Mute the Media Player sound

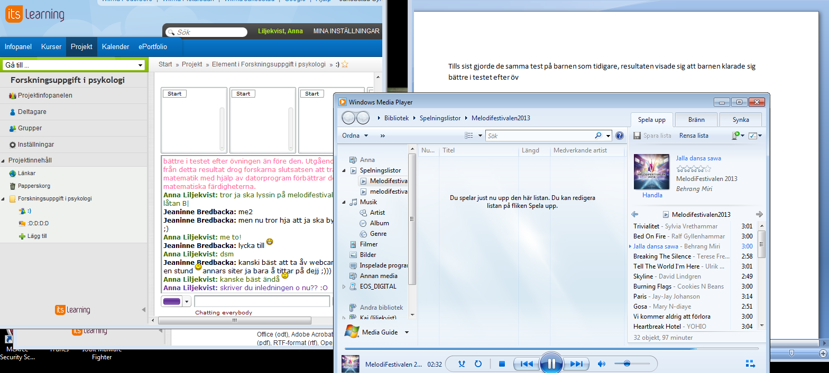point(601,364)
